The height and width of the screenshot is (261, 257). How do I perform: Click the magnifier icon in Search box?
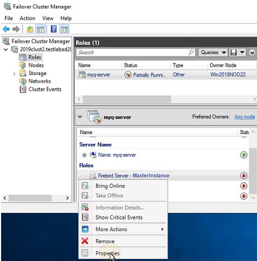pyautogui.click(x=191, y=53)
